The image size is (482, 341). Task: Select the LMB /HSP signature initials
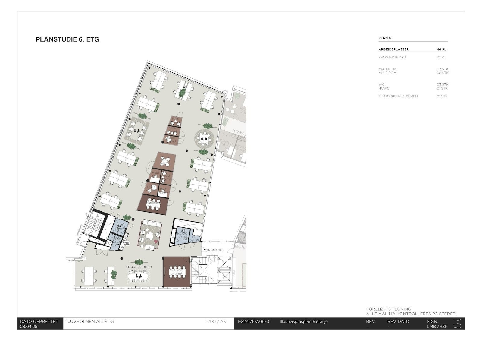pyautogui.click(x=437, y=327)
